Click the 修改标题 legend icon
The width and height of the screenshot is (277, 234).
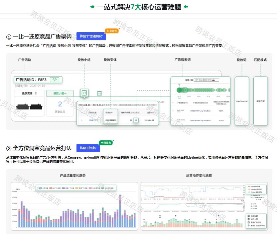click(x=249, y=216)
